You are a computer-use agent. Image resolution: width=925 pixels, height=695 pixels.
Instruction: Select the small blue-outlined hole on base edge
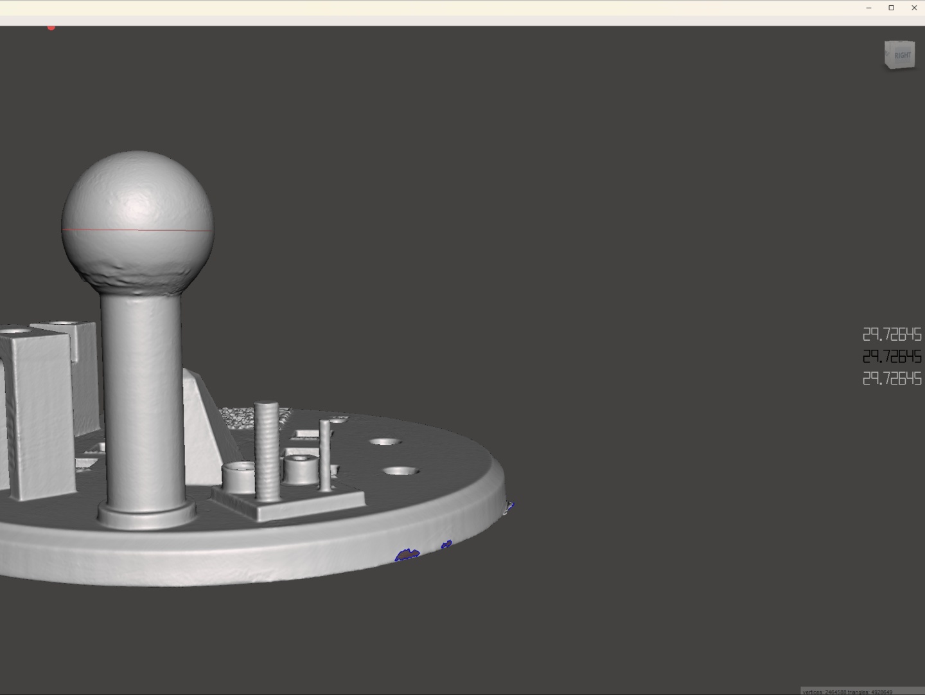point(446,545)
